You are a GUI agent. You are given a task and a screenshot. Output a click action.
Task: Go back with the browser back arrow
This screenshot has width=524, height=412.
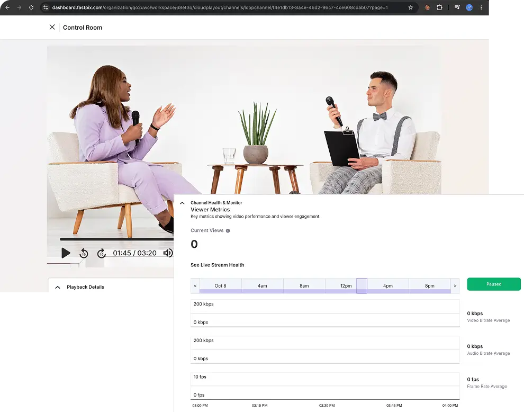[x=7, y=7]
